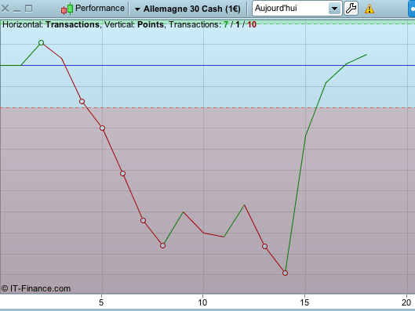This screenshot has height=311, width=415.
Task: Click the blue button at top right edge
Action: pos(412,9)
